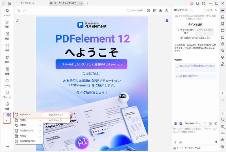Open the 表示 view tool in sidebar
The width and height of the screenshot is (226, 152).
tap(7, 59)
